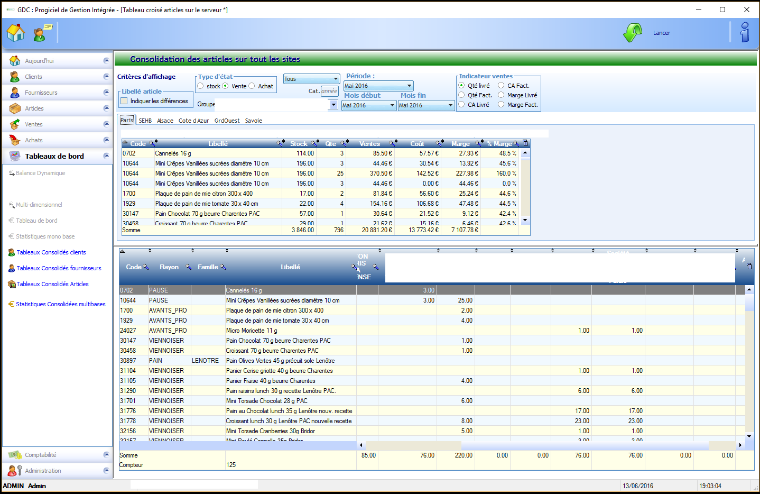The image size is (760, 494).
Task: Expand the Aujourd'hui section chevron
Action: point(106,61)
